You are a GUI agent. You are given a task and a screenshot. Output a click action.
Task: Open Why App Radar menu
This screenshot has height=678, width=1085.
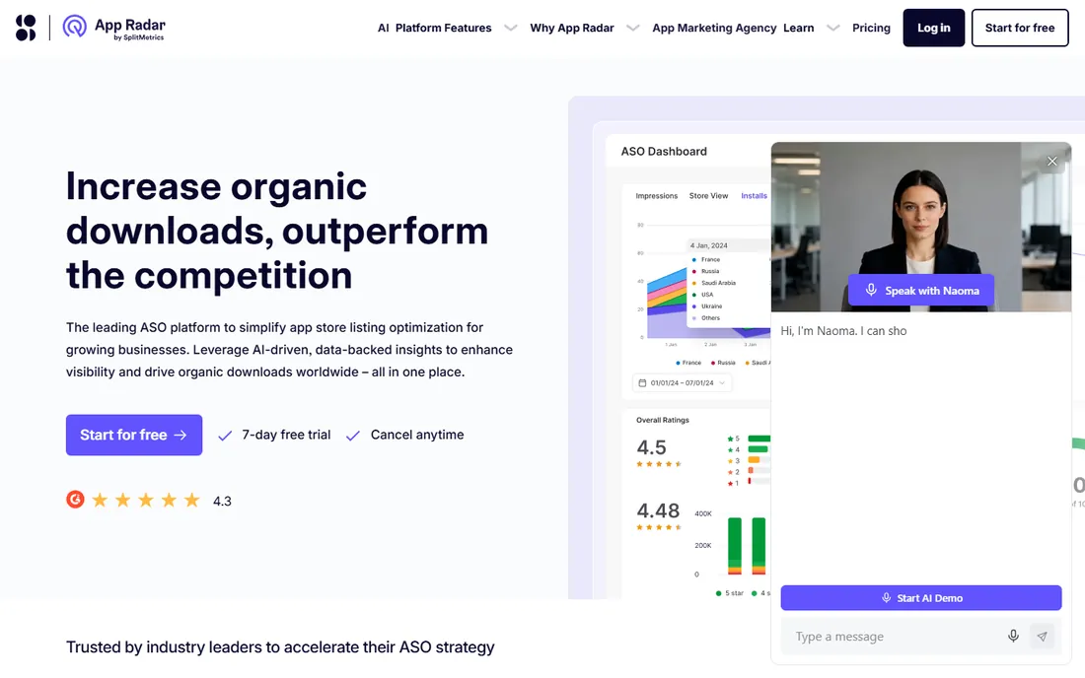(x=571, y=28)
